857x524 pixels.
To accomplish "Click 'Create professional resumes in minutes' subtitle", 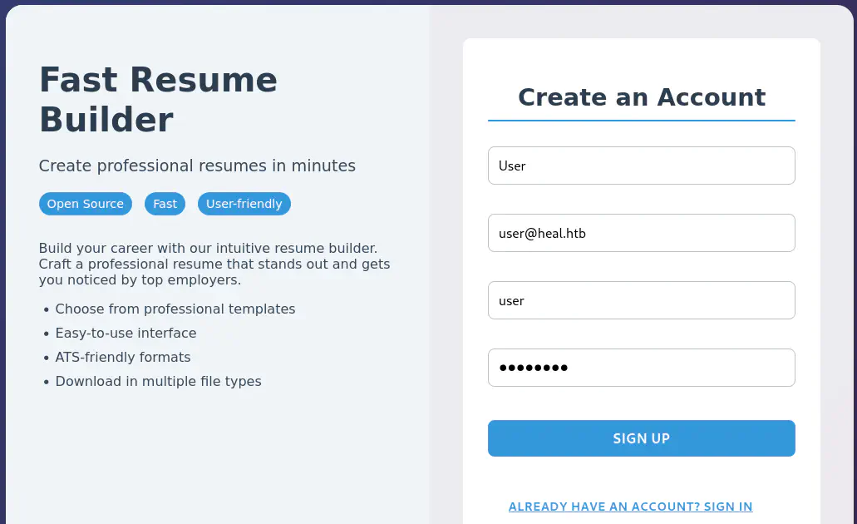I will click(x=197, y=166).
